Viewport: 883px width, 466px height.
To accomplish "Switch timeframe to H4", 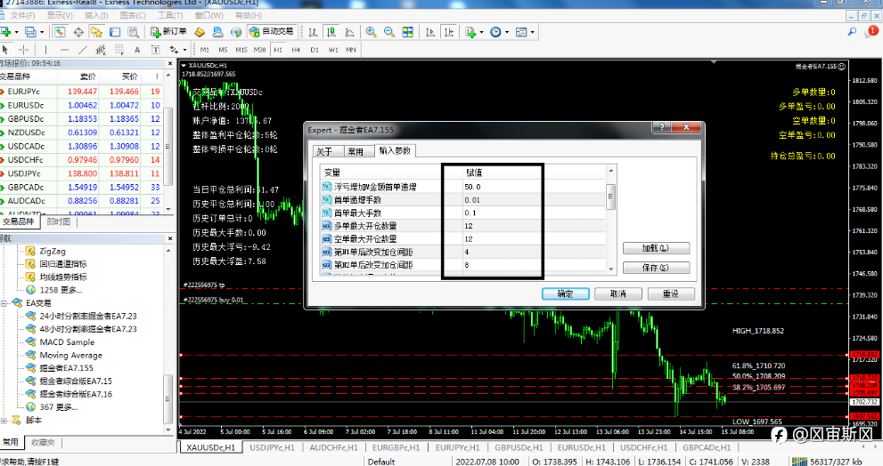I will 296,50.
